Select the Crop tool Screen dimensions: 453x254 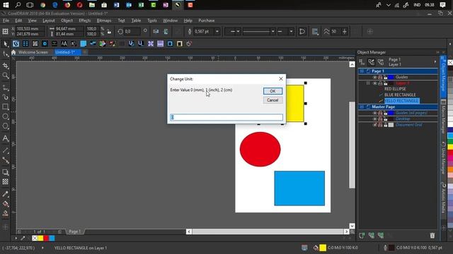[x=6, y=66]
